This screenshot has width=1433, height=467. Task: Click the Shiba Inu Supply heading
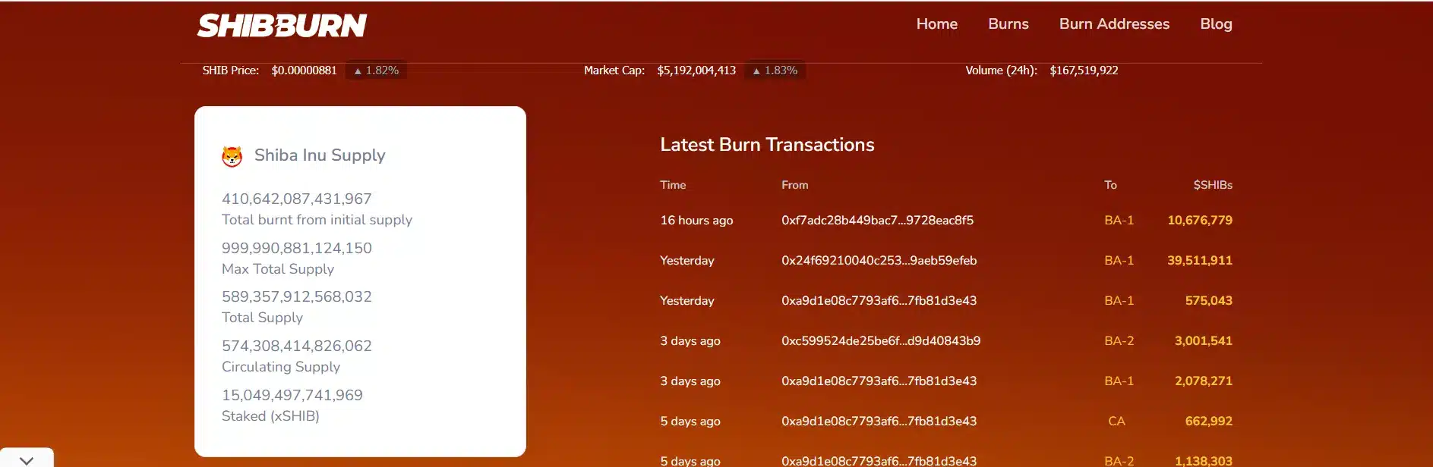point(320,155)
